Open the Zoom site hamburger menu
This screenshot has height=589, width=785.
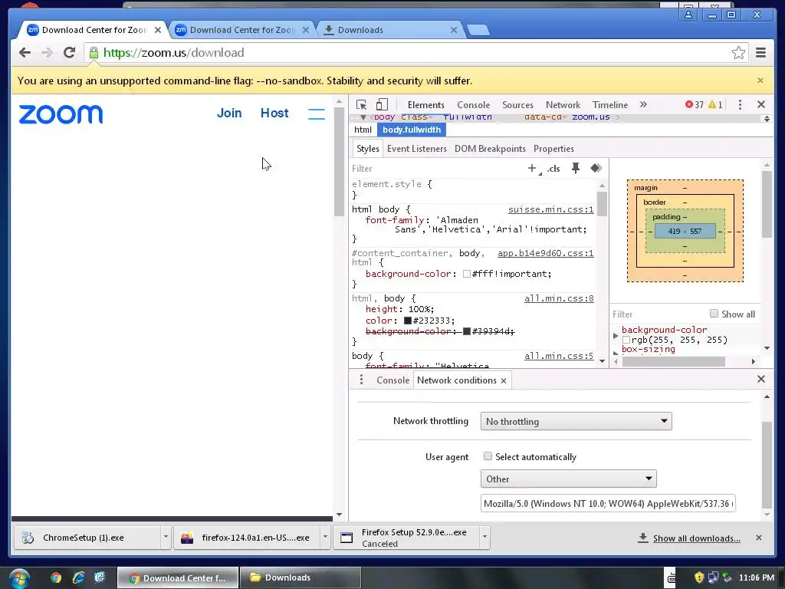(x=317, y=114)
